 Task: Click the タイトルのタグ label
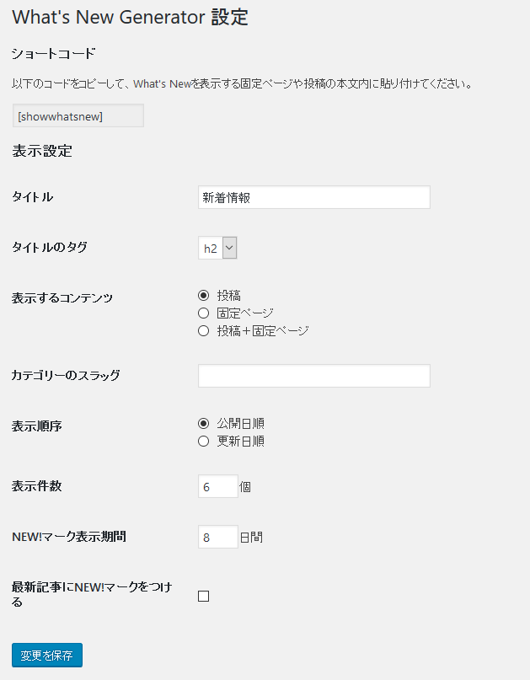49,248
